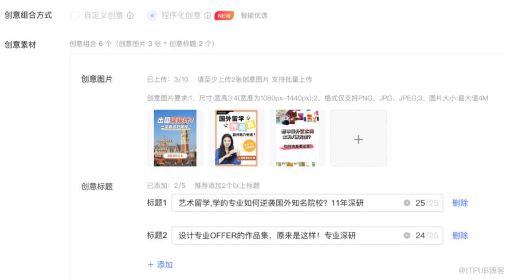Click the 支持批量上传 text
510x279 pixels.
point(292,79)
